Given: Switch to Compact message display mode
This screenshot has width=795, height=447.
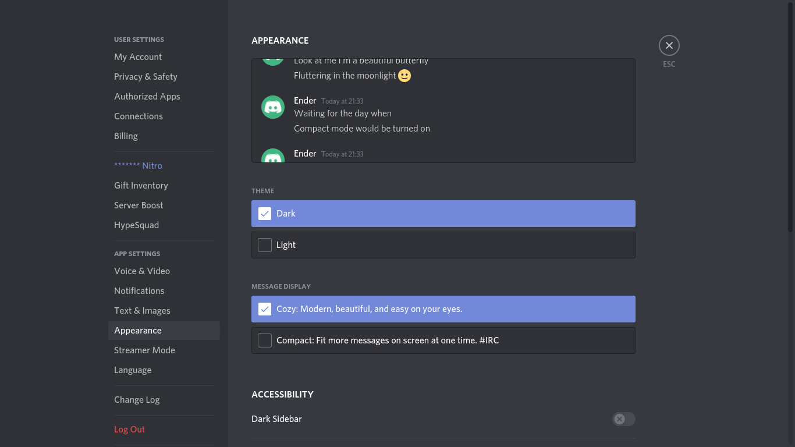Looking at the screenshot, I should point(443,340).
